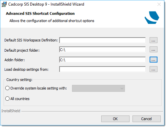Select Override system locale setting radio button
The width and height of the screenshot is (167, 128).
pos(7,88)
